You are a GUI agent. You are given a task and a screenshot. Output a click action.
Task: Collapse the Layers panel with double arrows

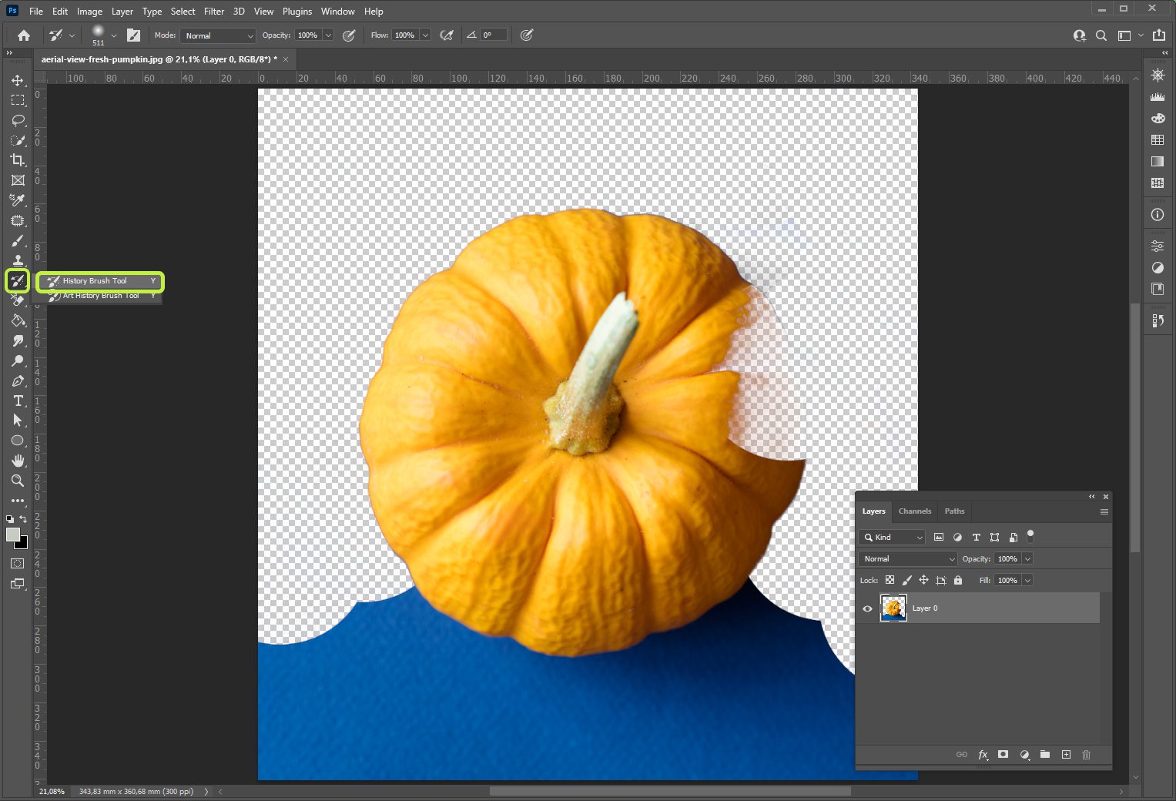(1091, 497)
